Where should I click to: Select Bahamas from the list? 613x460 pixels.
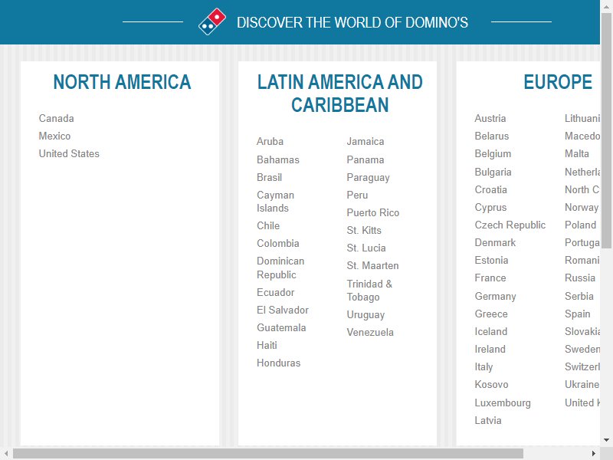[x=278, y=159]
